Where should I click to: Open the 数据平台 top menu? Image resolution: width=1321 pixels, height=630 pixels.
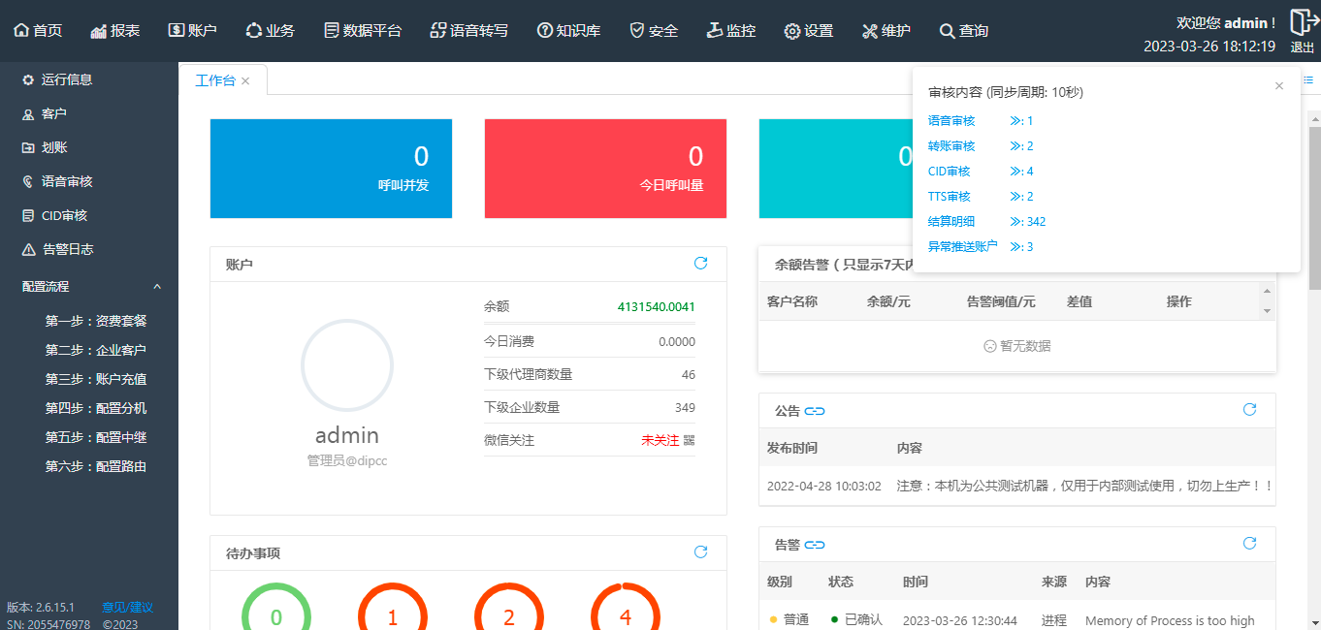[x=362, y=31]
